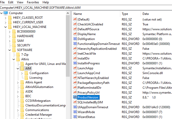The width and height of the screenshot is (172, 119).
Task: Collapse the AIM key
Action: (18, 68)
